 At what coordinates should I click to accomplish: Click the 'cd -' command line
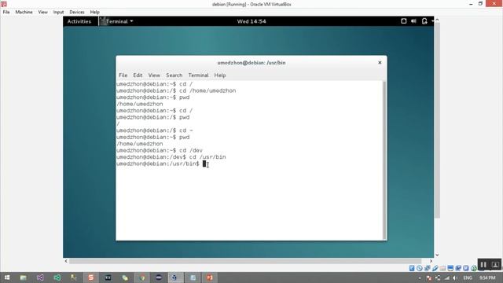tap(186, 130)
